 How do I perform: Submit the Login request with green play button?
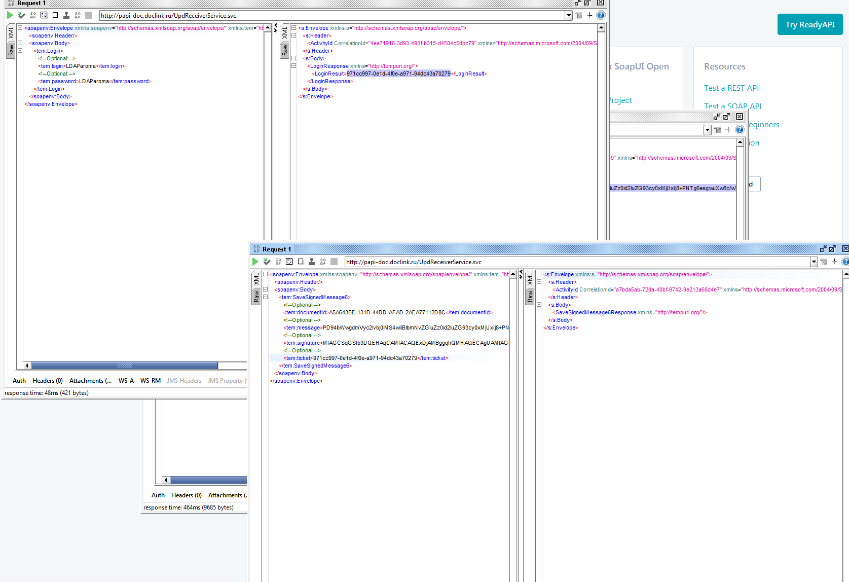click(x=10, y=15)
